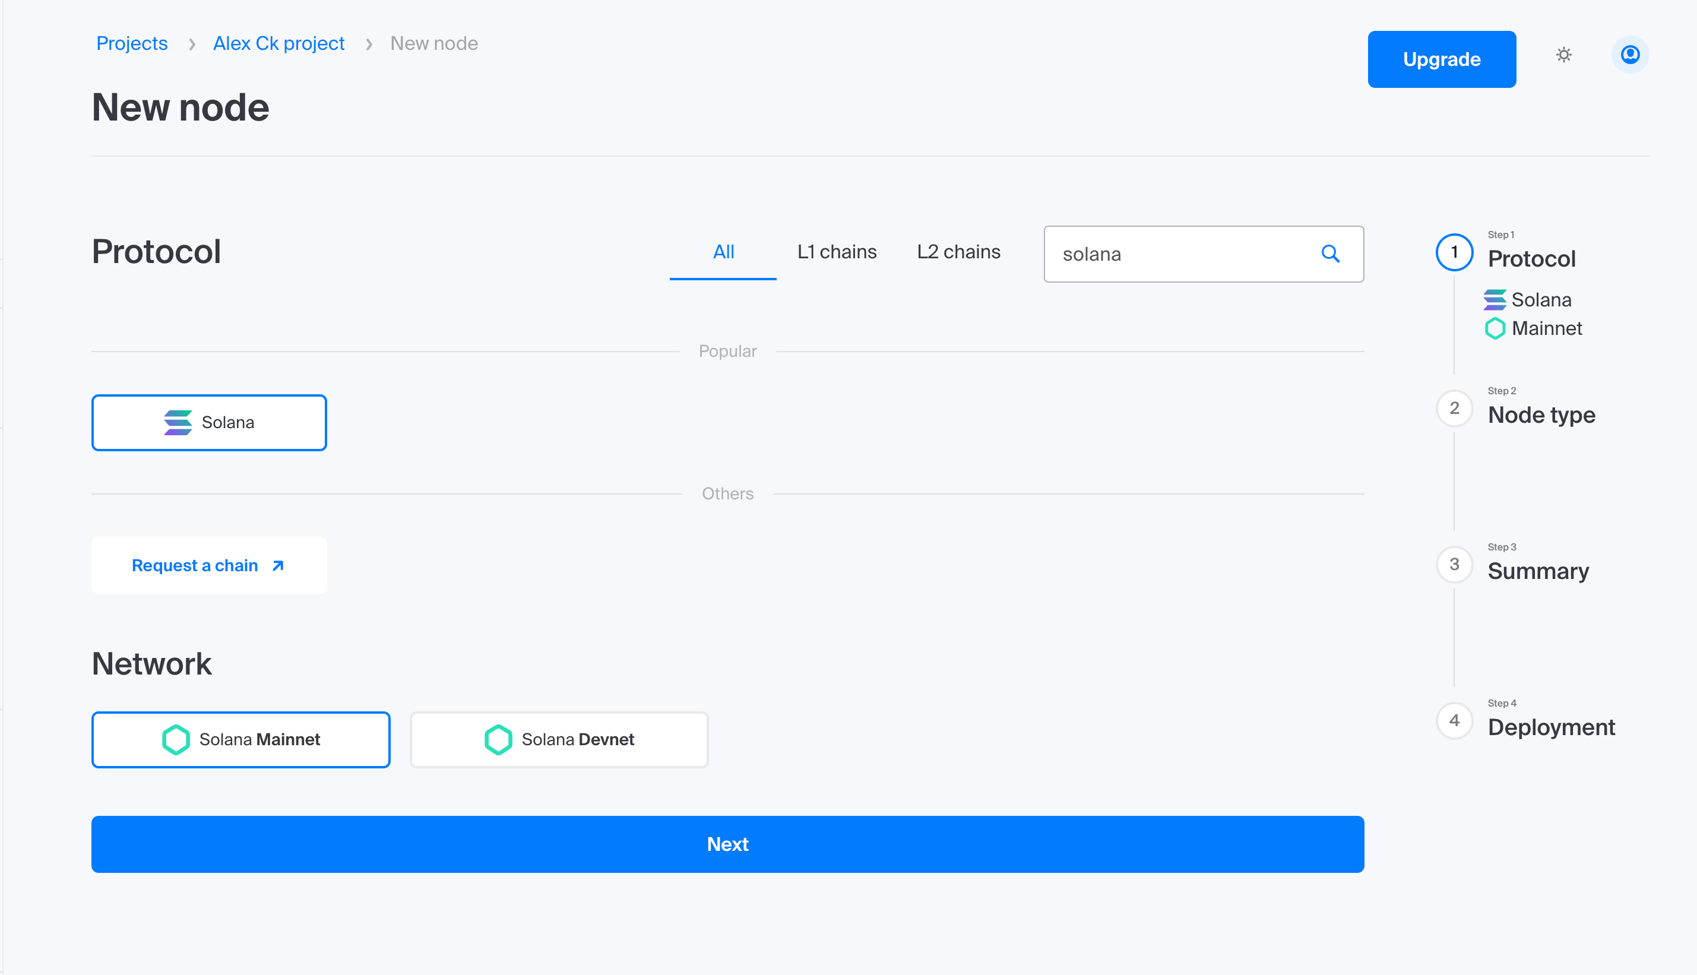Click step 3 Summary circle
This screenshot has width=1697, height=975.
1454,565
